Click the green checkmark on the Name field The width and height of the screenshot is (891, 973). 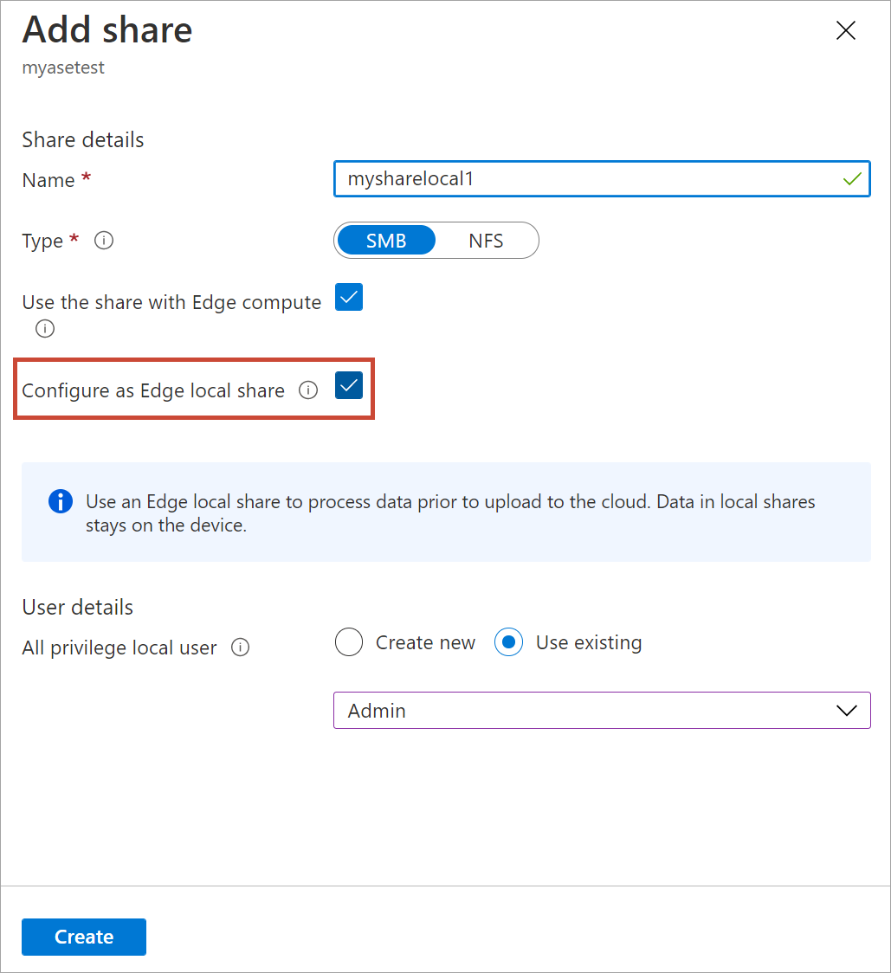[851, 178]
